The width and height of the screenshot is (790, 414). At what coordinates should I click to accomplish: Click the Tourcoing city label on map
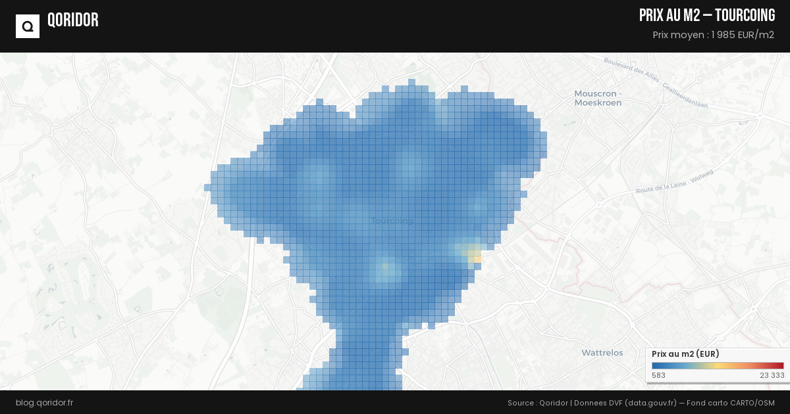(x=392, y=220)
